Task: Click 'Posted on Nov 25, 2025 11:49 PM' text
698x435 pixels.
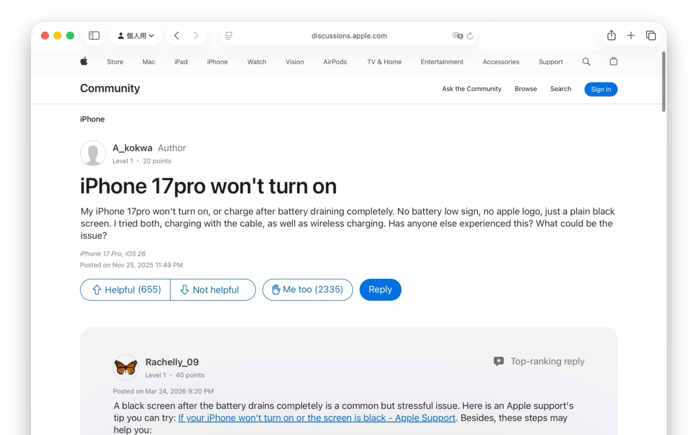Action: 131,265
